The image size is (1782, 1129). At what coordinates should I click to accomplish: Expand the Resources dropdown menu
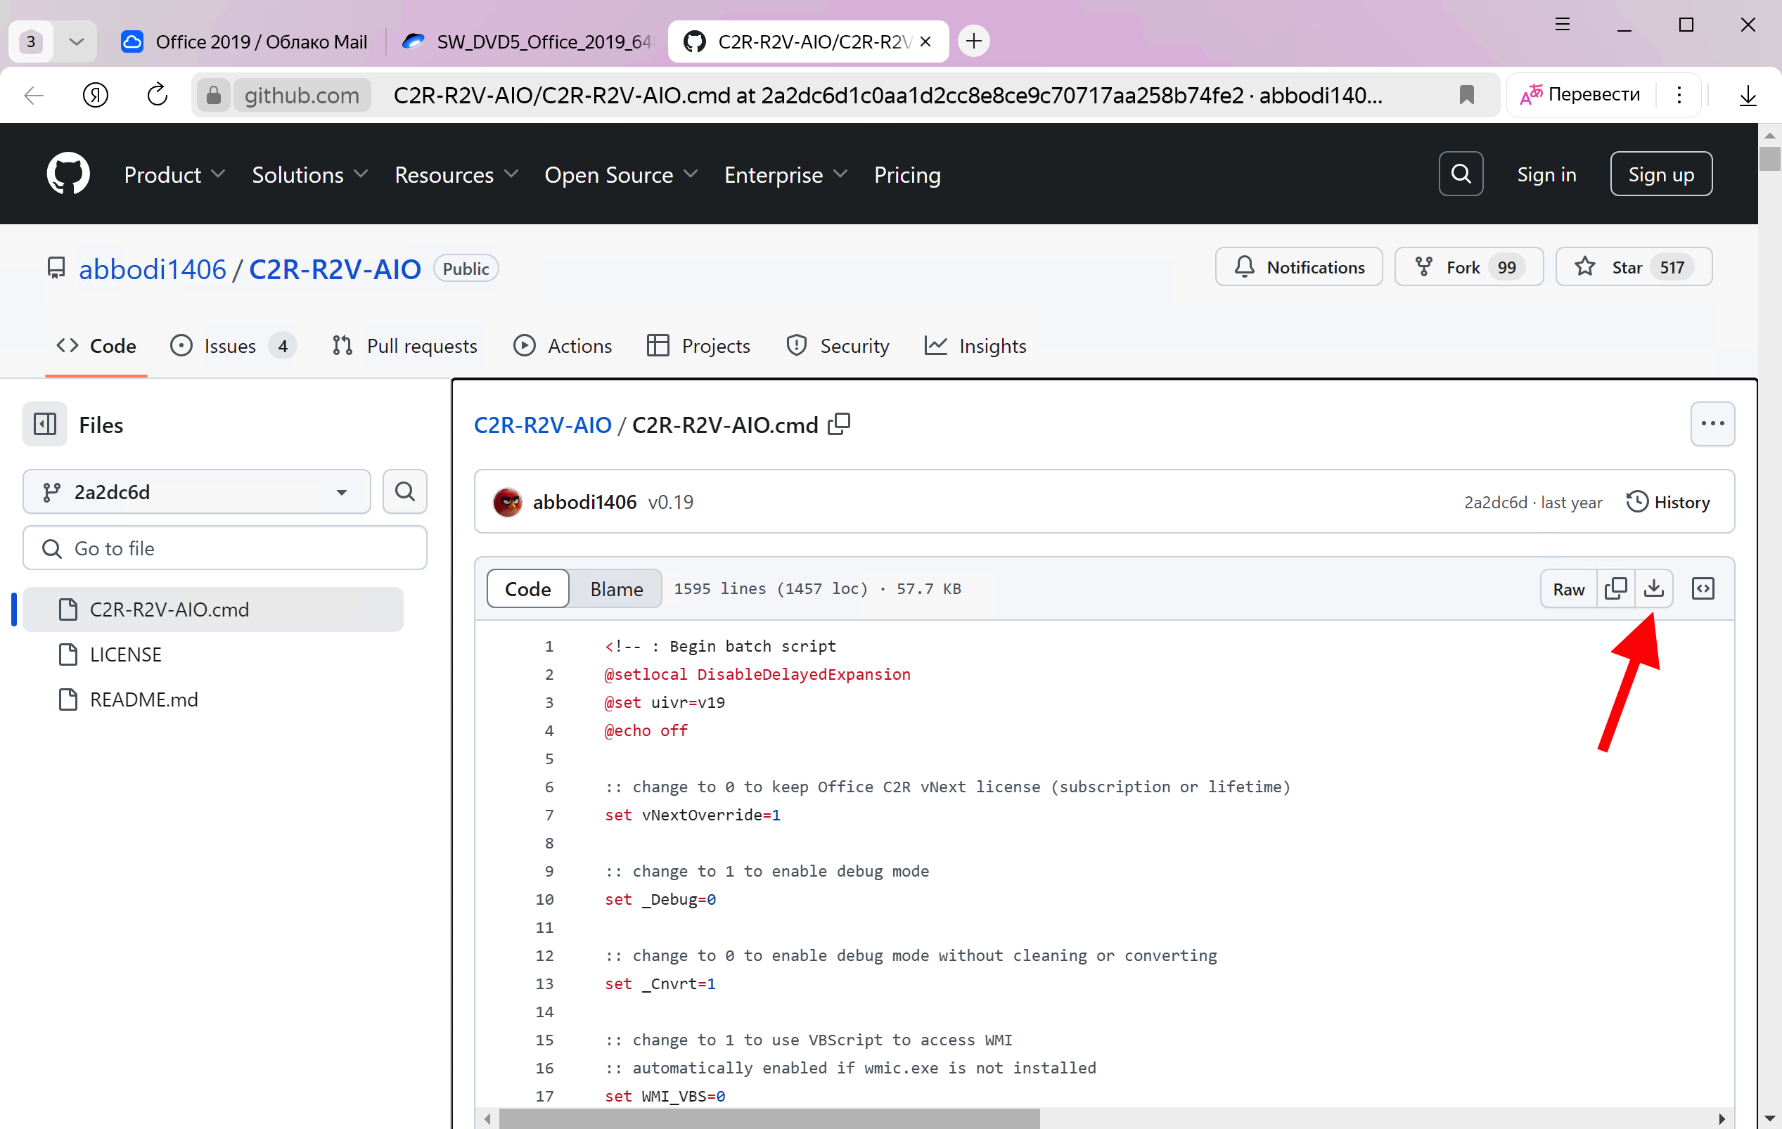pyautogui.click(x=456, y=174)
